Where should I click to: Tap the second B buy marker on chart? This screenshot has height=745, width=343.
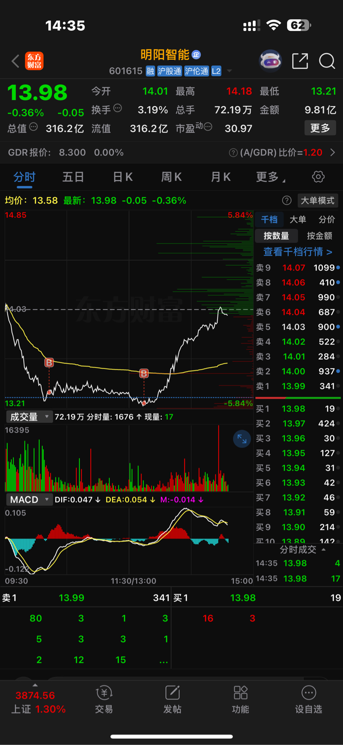pos(144,373)
